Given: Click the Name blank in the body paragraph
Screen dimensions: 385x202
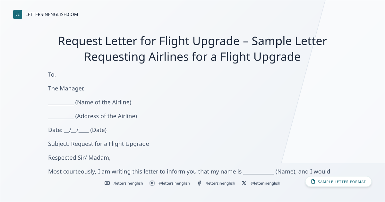Looking at the screenshot, I should click(259, 172).
